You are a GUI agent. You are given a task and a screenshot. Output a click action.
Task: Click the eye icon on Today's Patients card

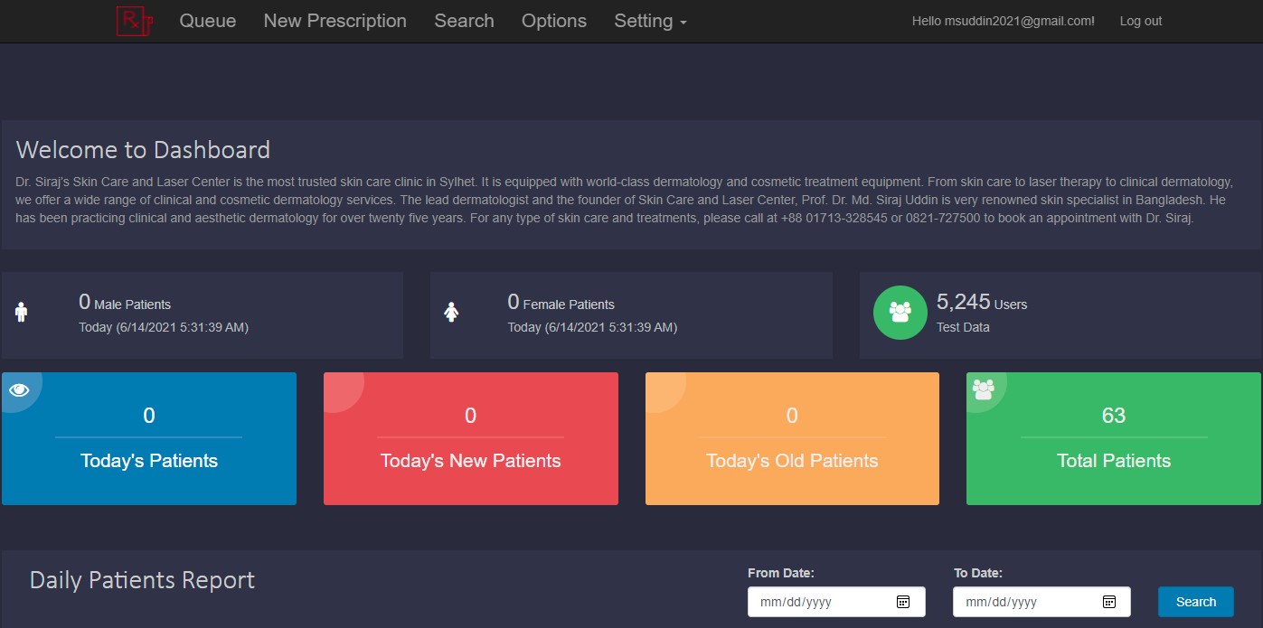[19, 389]
